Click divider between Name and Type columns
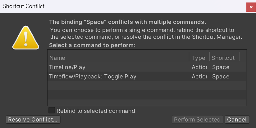 tap(189, 56)
